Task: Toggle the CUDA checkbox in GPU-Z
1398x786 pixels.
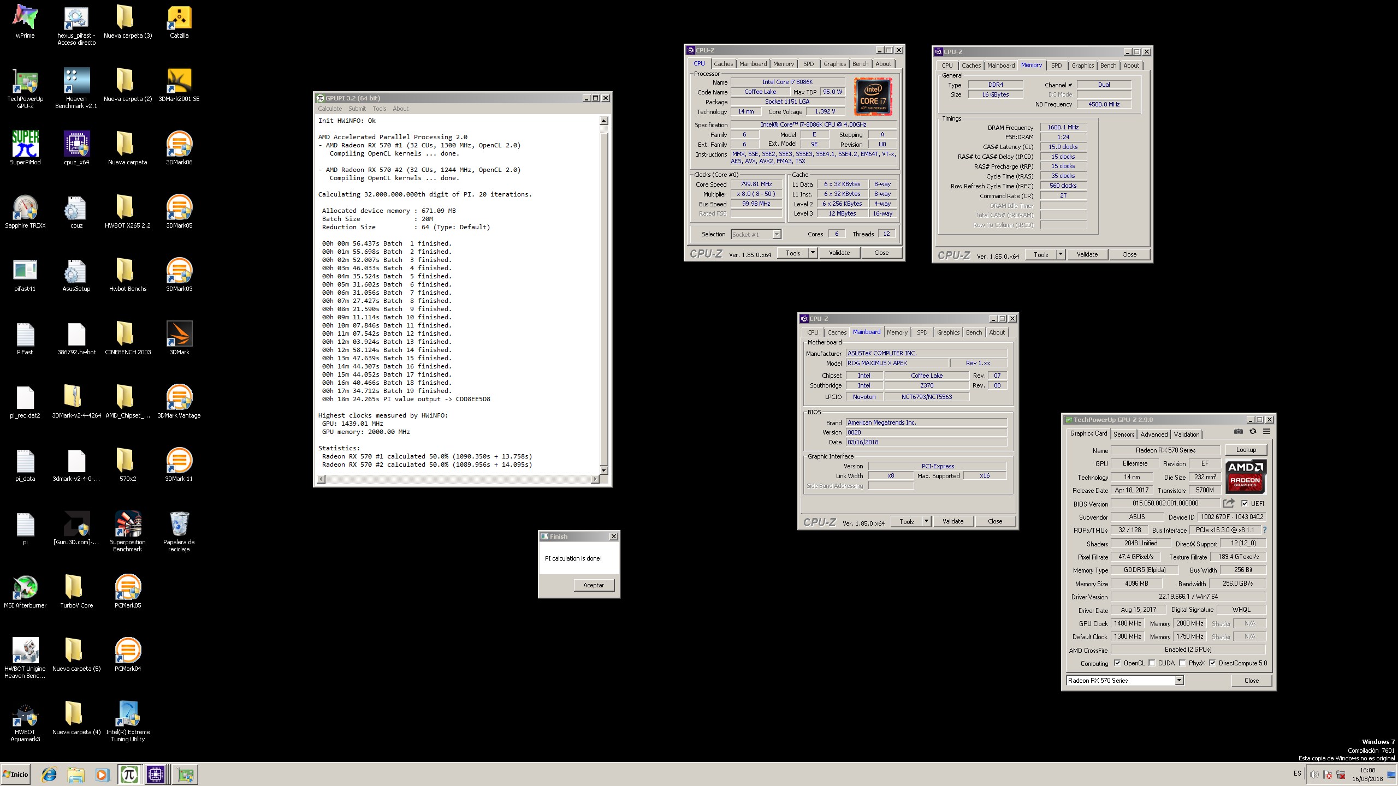Action: (x=1152, y=663)
